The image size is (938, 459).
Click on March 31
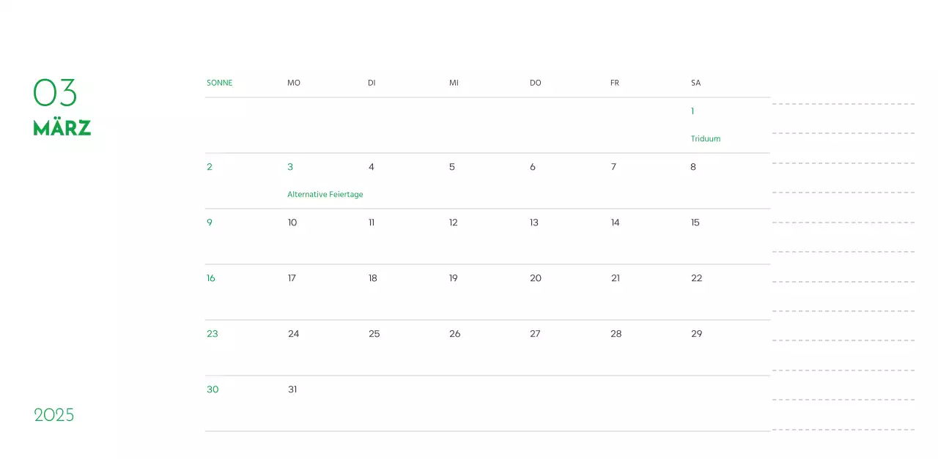tap(292, 389)
